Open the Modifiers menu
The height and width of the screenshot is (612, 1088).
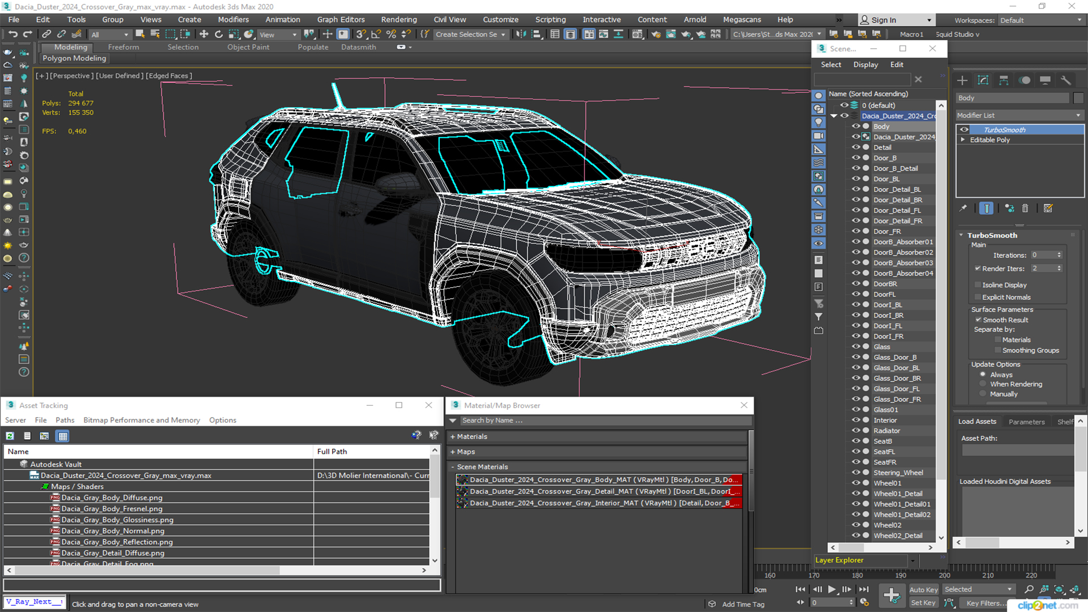233,19
